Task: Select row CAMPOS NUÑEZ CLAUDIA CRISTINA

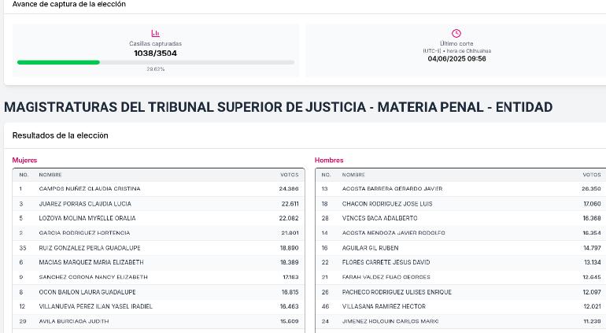Action: 158,189
